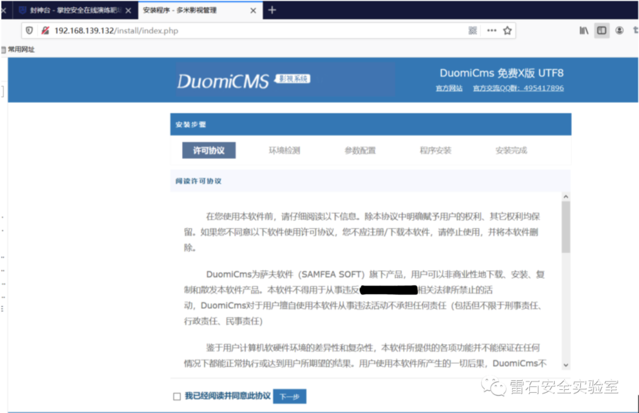Toggle the sidebar view icon
639x413 pixels.
602,30
